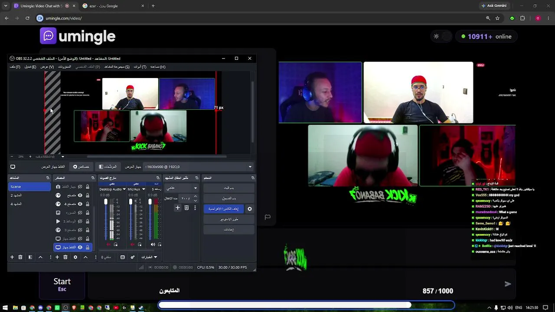Open OBS Settings button in Controls
The image size is (555, 312).
pos(229,230)
